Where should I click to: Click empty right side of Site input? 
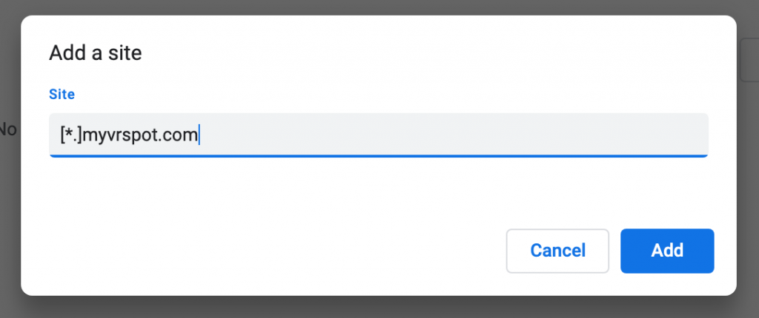(x=454, y=135)
